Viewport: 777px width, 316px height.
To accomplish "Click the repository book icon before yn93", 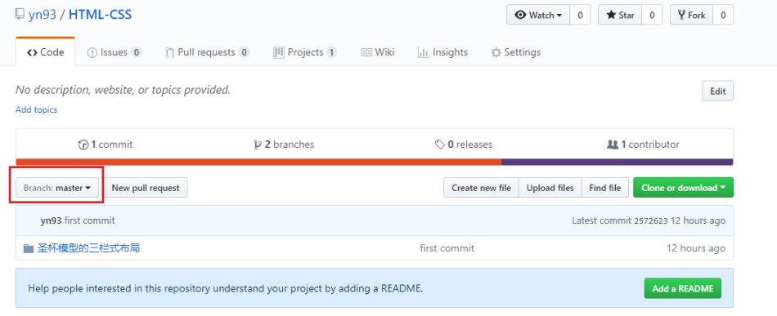I will pyautogui.click(x=20, y=15).
